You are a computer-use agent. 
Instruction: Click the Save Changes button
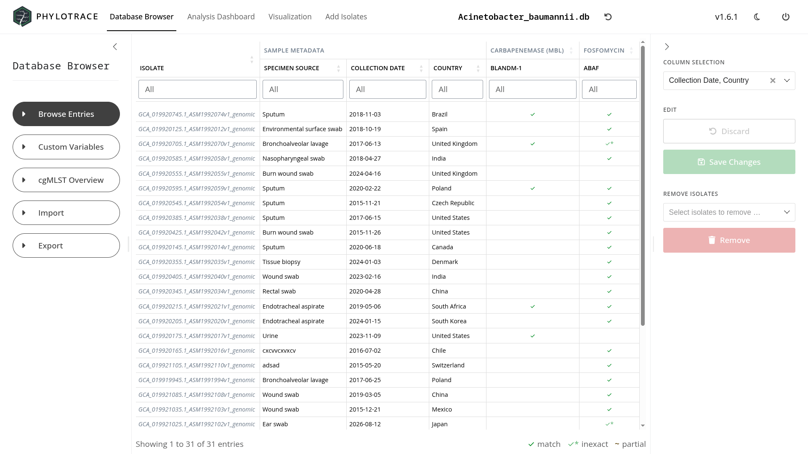coord(729,162)
